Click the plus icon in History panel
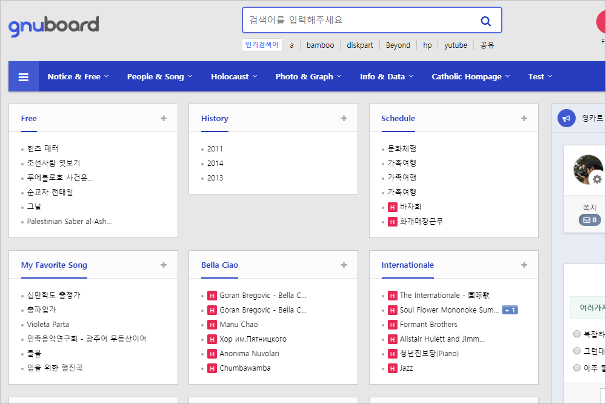Image resolution: width=606 pixels, height=404 pixels. click(344, 119)
